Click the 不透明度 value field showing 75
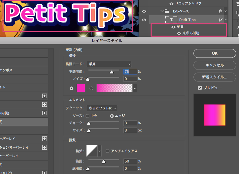 click(130, 72)
